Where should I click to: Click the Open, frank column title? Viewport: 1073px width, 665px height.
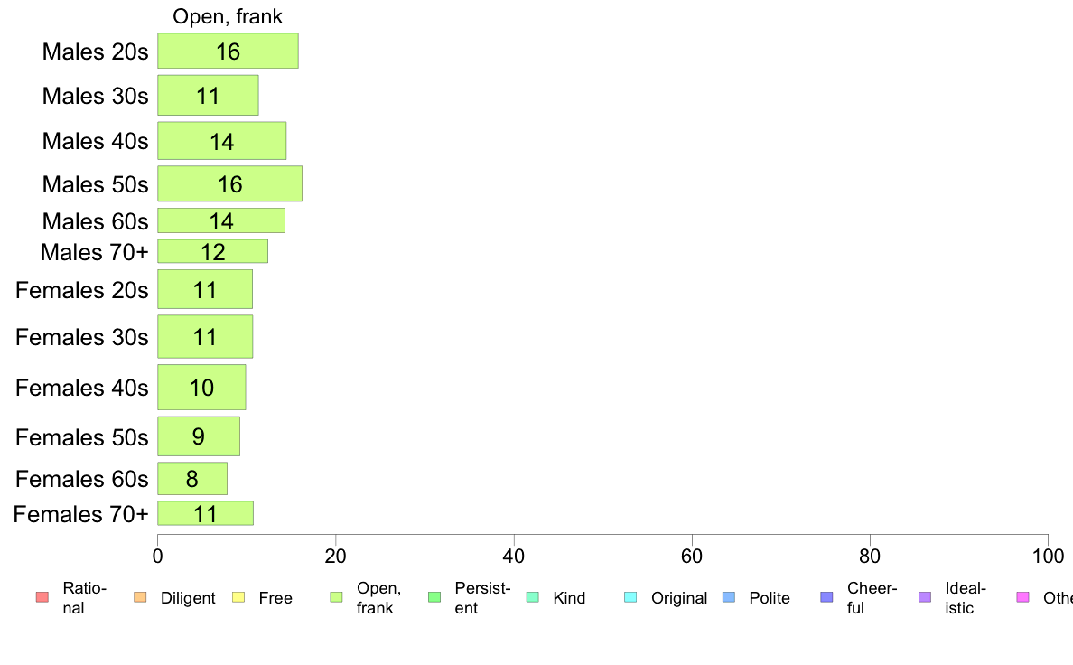click(x=228, y=16)
